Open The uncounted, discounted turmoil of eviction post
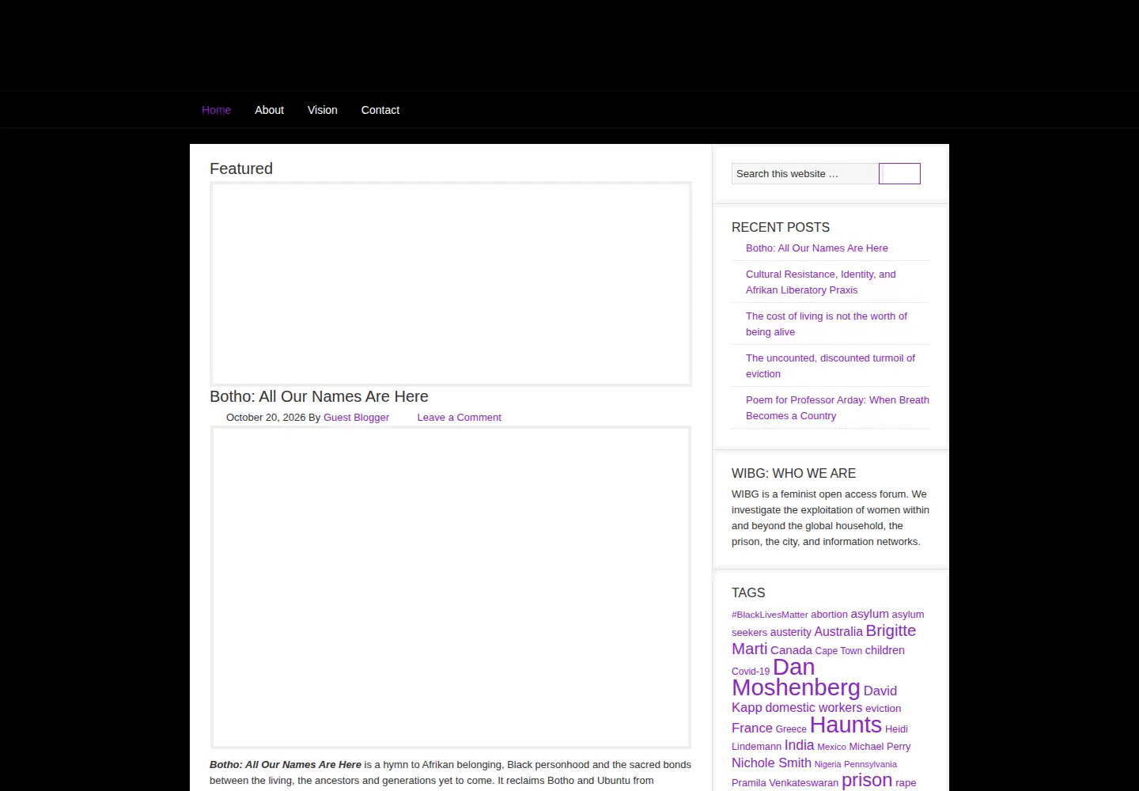The height and width of the screenshot is (791, 1139). coord(830,366)
